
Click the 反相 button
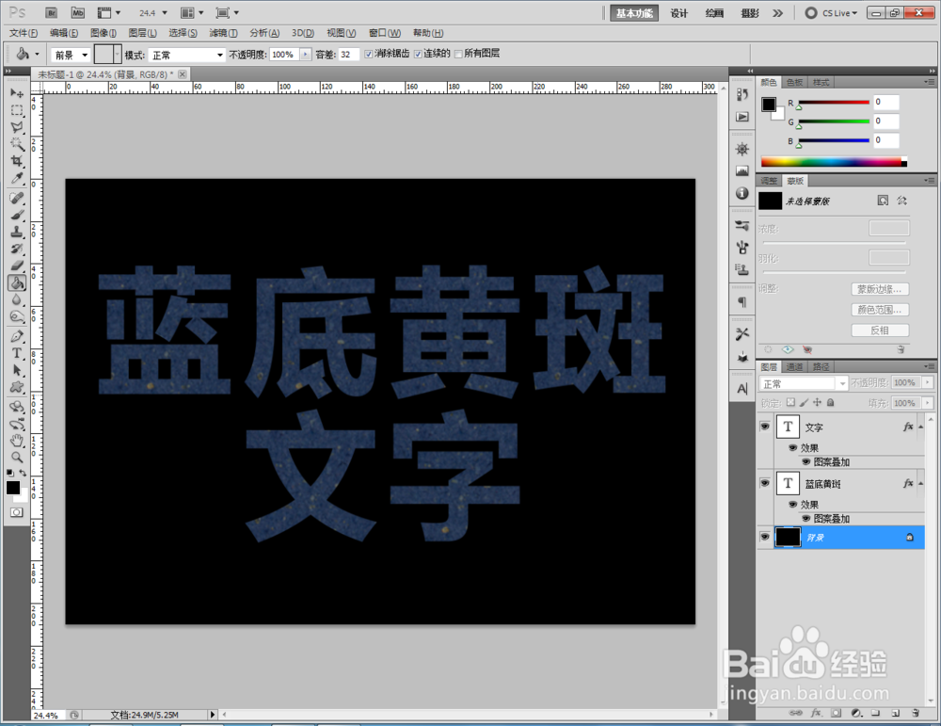[880, 331]
